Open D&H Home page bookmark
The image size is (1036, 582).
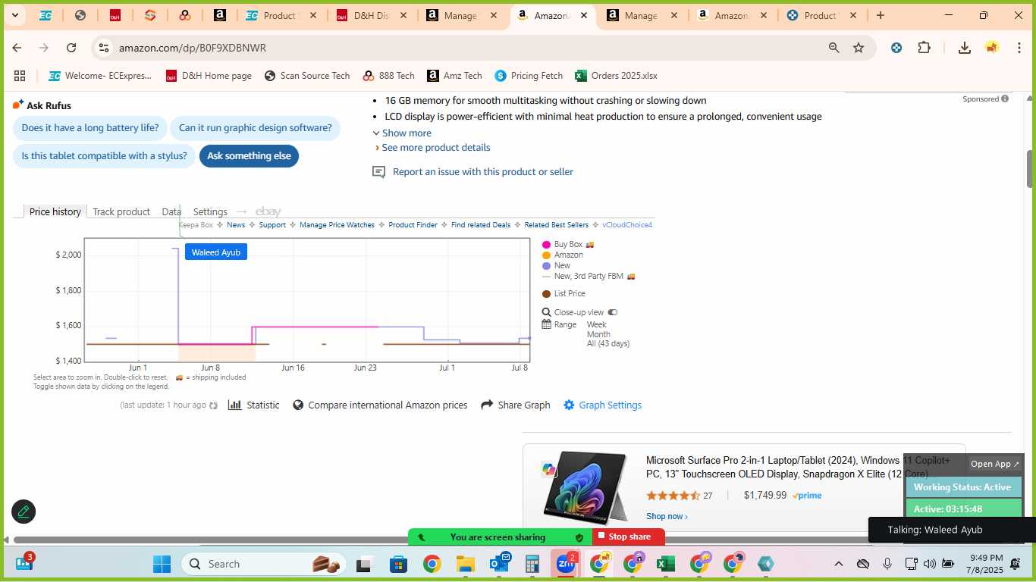pyautogui.click(x=209, y=76)
